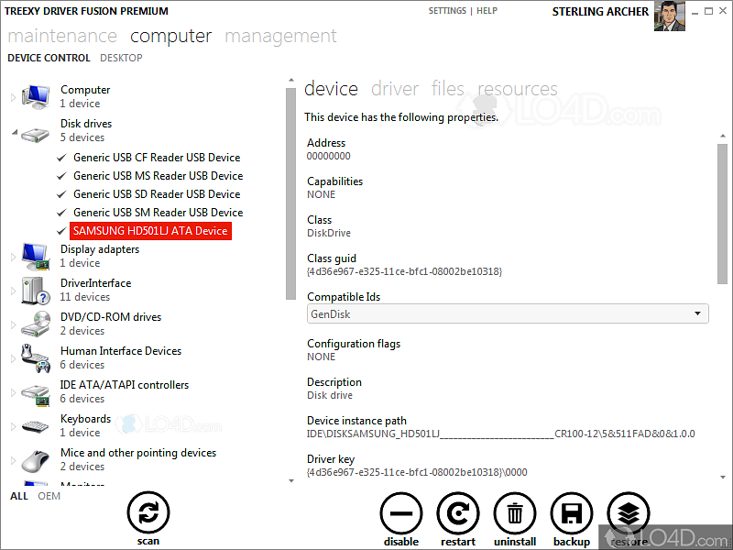Click the Mice and pointing devices icon
The height and width of the screenshot is (550, 733).
click(35, 458)
